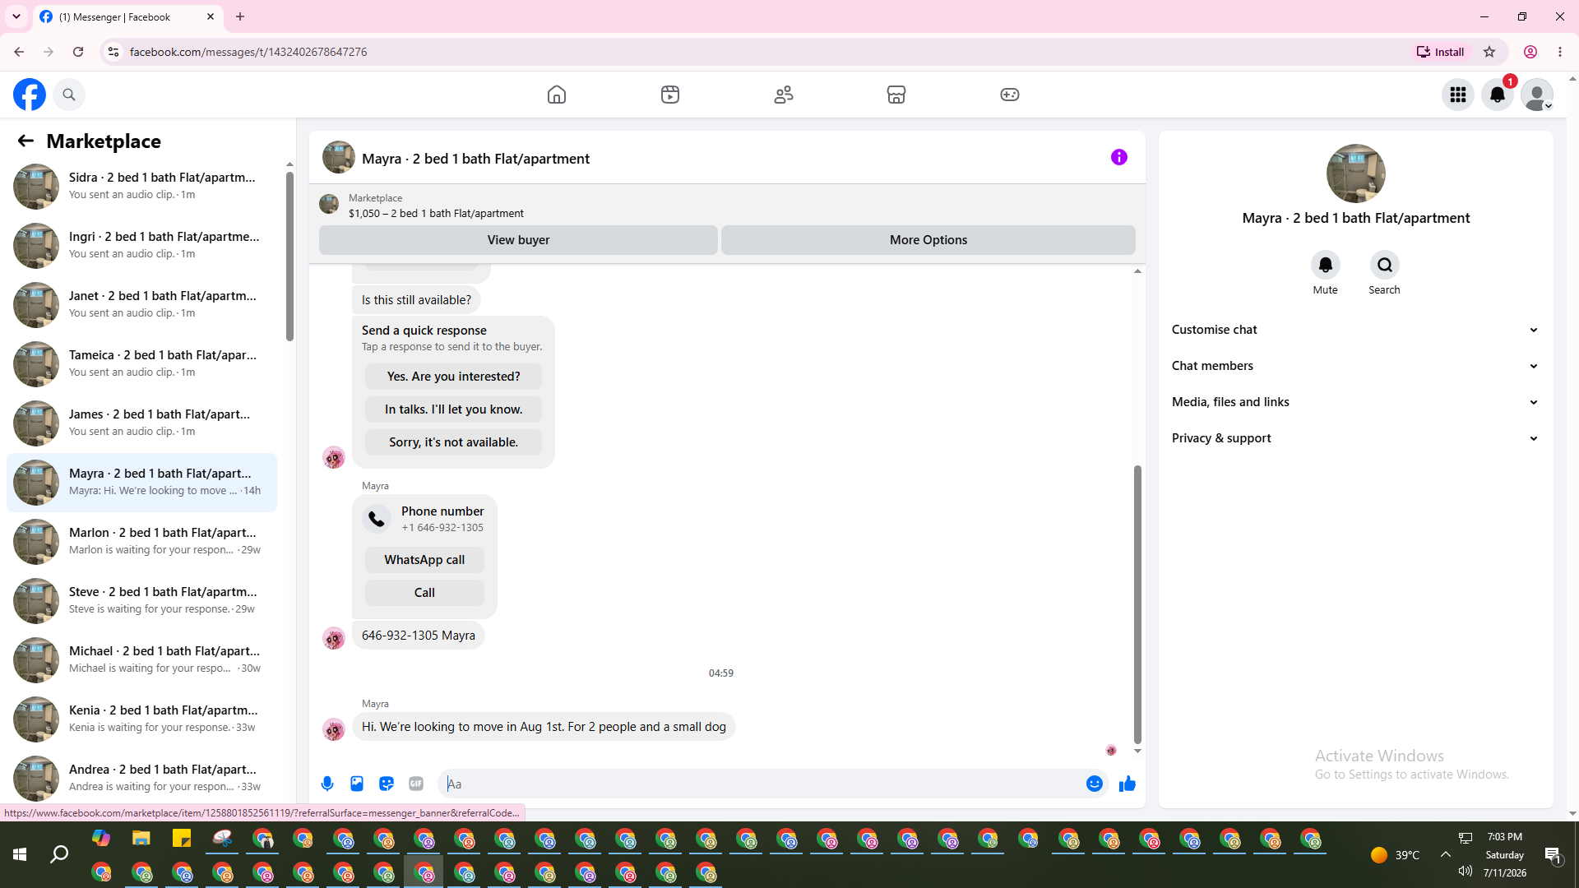Open the Facebook menu grid icon
The image size is (1579, 888).
coord(1458,95)
